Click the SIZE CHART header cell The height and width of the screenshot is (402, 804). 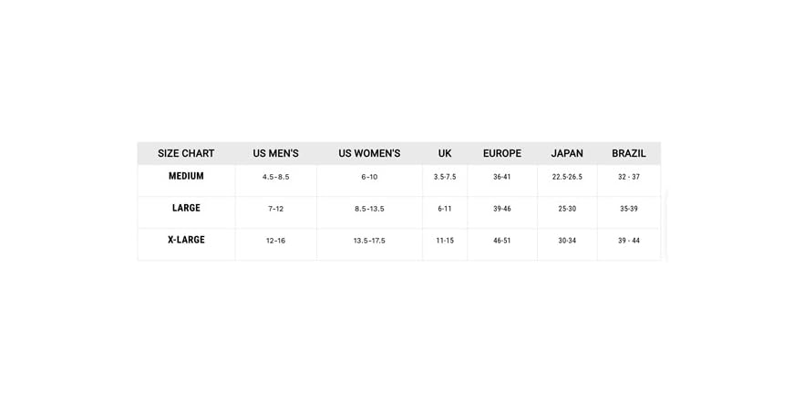[x=186, y=153]
